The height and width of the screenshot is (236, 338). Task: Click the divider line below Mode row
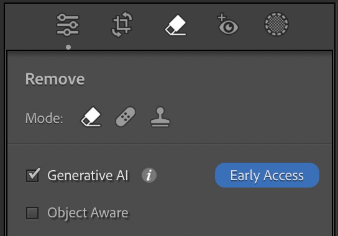click(170, 143)
